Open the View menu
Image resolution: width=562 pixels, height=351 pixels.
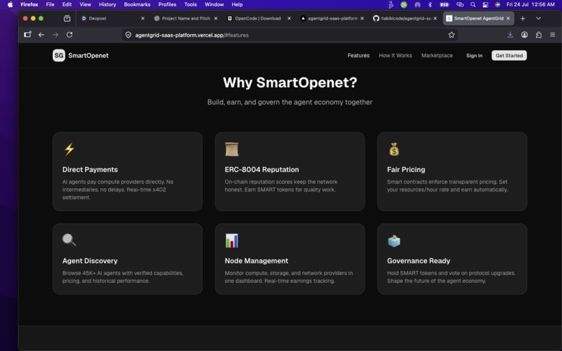pos(85,5)
